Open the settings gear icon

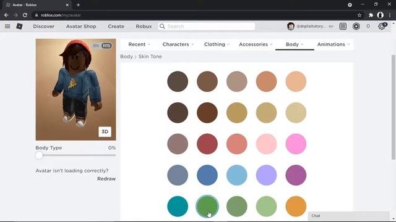pyautogui.click(x=382, y=26)
